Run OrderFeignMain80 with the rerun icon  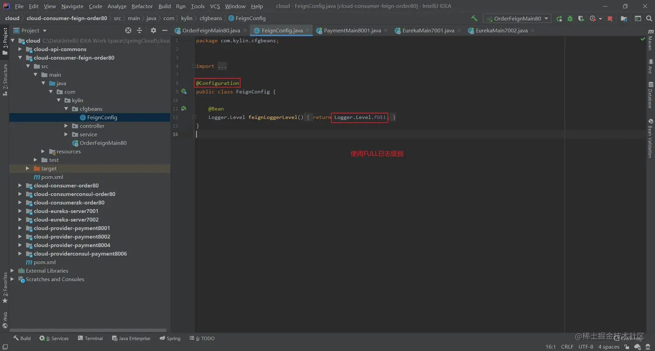[559, 19]
